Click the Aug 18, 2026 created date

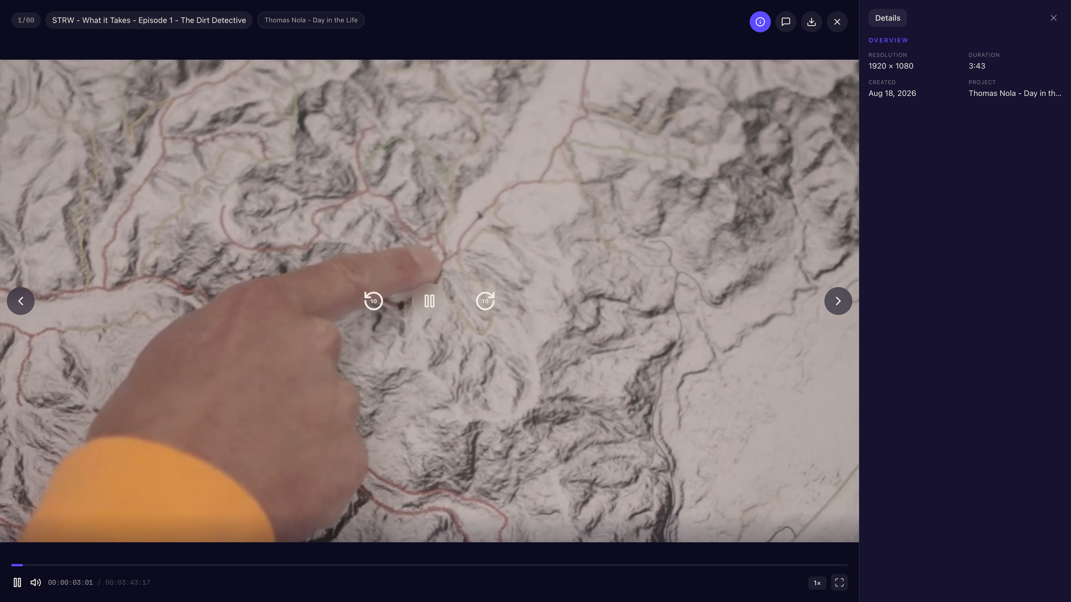(892, 93)
